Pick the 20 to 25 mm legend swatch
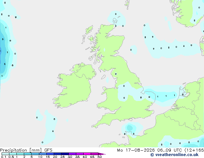 click(x=57, y=154)
